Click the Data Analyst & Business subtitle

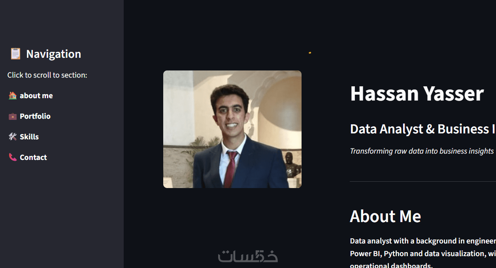423,129
